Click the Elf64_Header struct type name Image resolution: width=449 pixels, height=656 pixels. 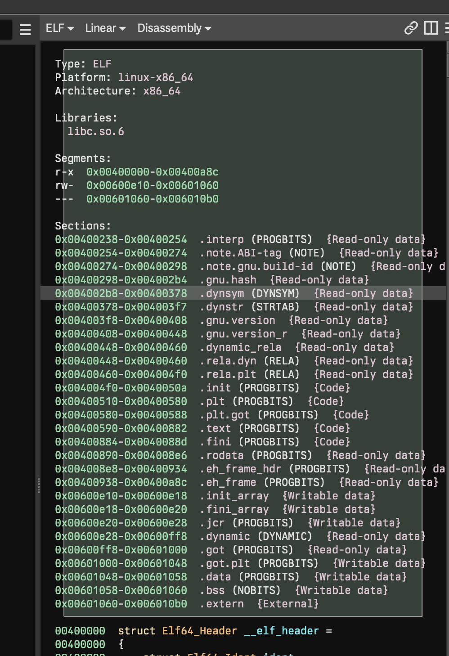click(199, 631)
